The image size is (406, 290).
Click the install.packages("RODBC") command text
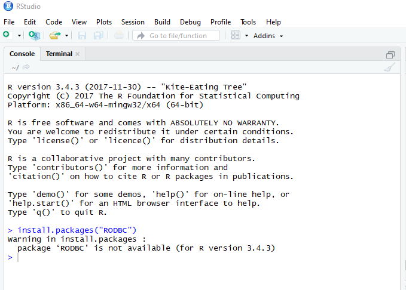77,230
